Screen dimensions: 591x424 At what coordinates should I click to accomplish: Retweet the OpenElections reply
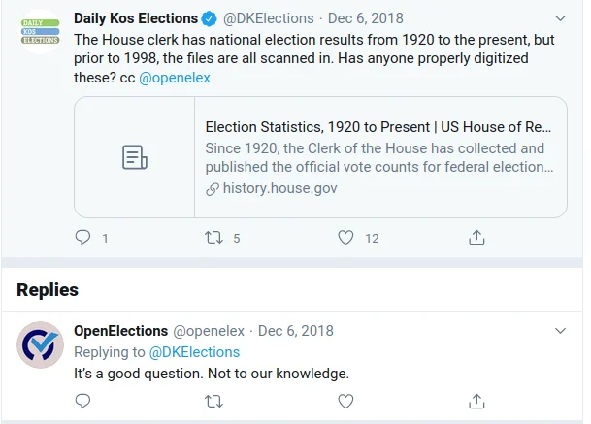(214, 400)
